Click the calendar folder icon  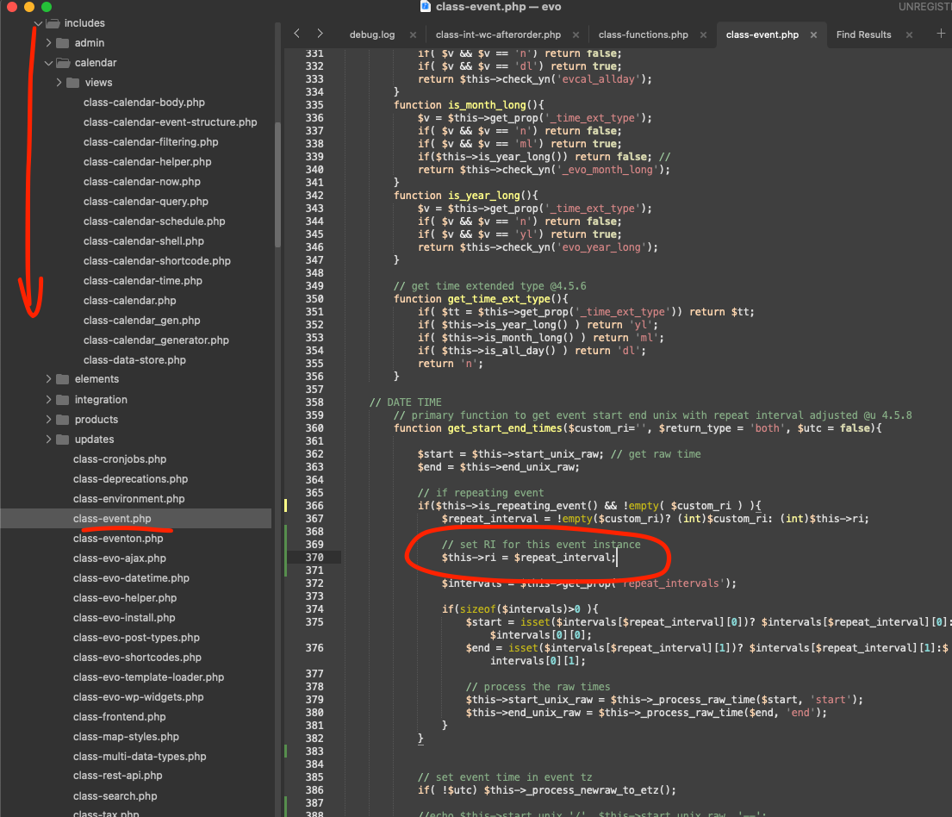pyautogui.click(x=63, y=63)
